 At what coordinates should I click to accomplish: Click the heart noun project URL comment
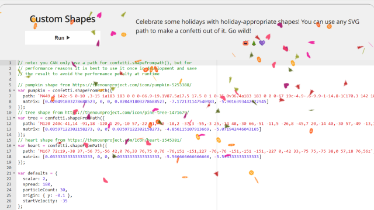point(124,140)
